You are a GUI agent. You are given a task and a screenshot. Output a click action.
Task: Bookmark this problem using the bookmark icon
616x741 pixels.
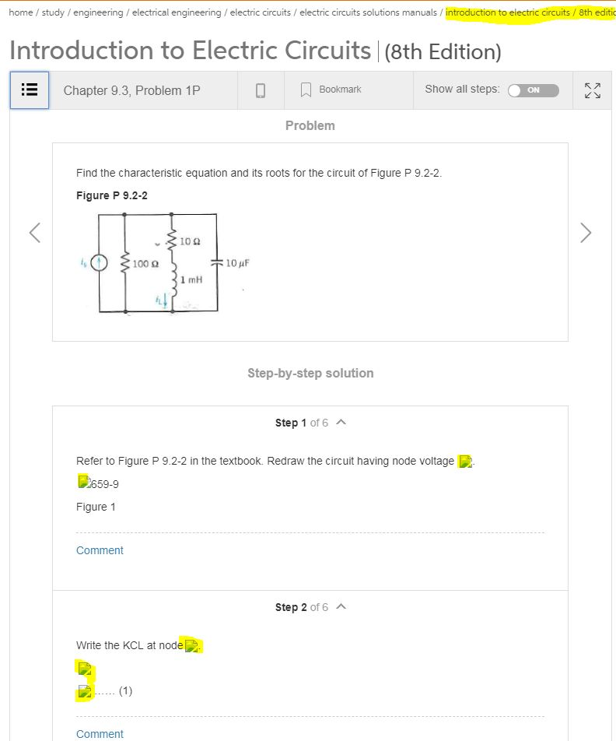(305, 89)
